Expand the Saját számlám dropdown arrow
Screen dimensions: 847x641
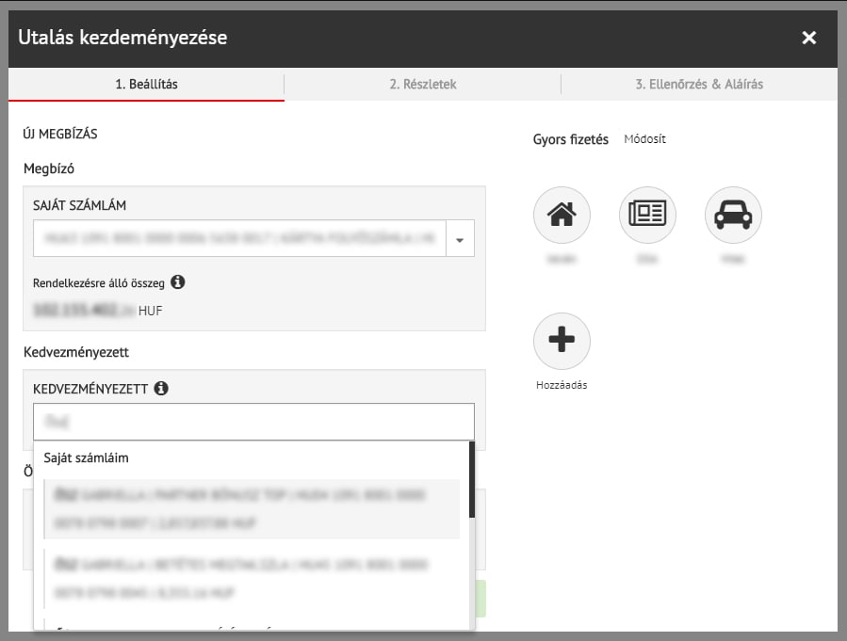(x=460, y=239)
